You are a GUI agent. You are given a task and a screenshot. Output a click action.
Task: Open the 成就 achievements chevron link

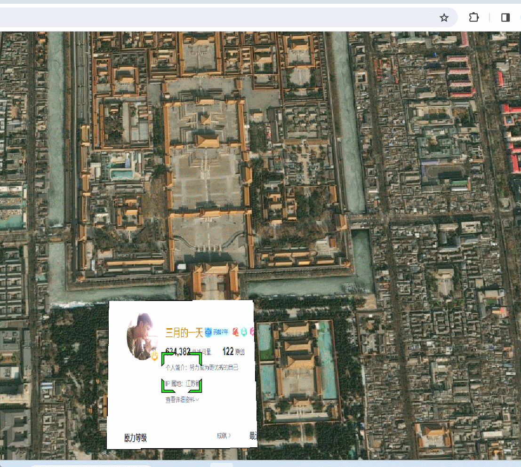point(224,436)
